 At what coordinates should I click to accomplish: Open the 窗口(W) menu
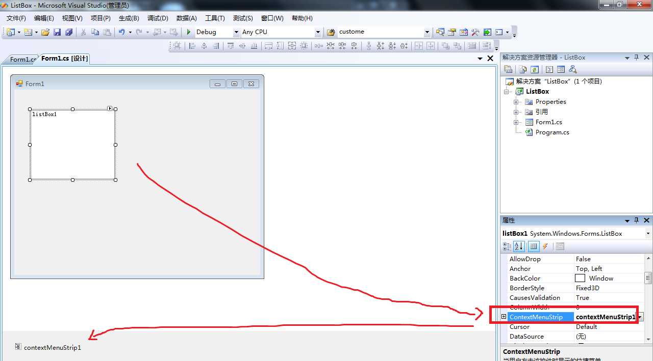[x=272, y=18]
